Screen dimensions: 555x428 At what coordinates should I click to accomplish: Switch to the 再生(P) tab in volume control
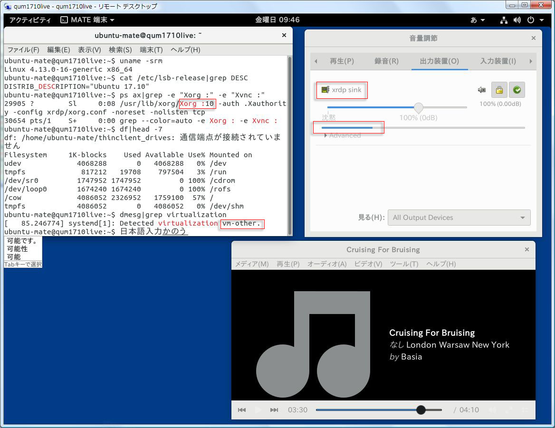342,61
